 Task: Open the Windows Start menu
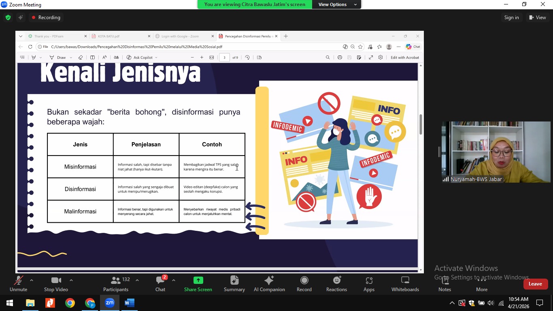click(x=10, y=303)
